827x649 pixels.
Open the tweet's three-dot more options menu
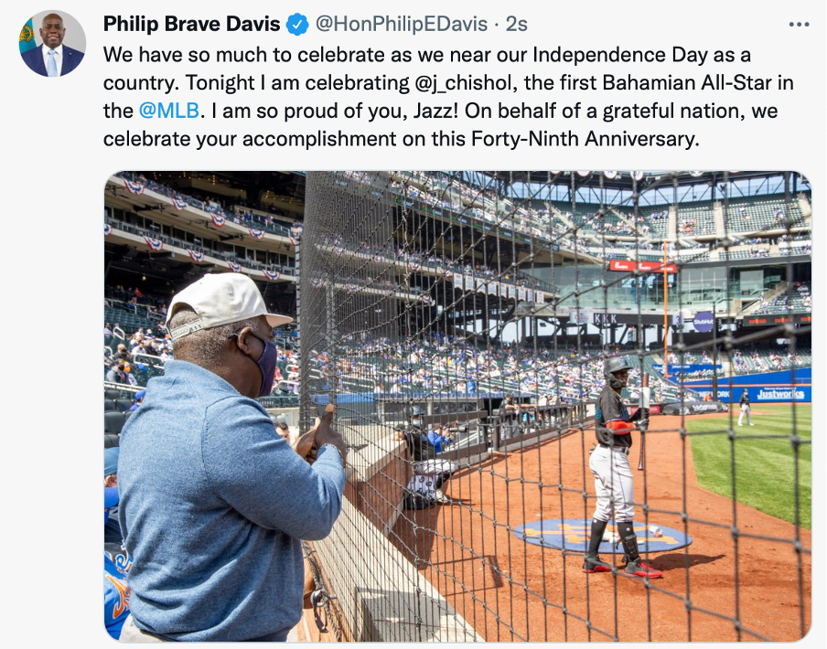pyautogui.click(x=799, y=25)
